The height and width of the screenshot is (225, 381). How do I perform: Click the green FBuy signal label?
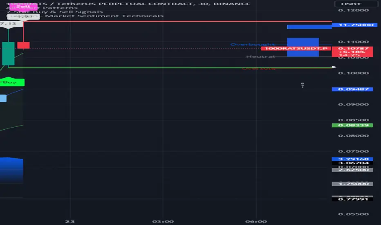12,82
